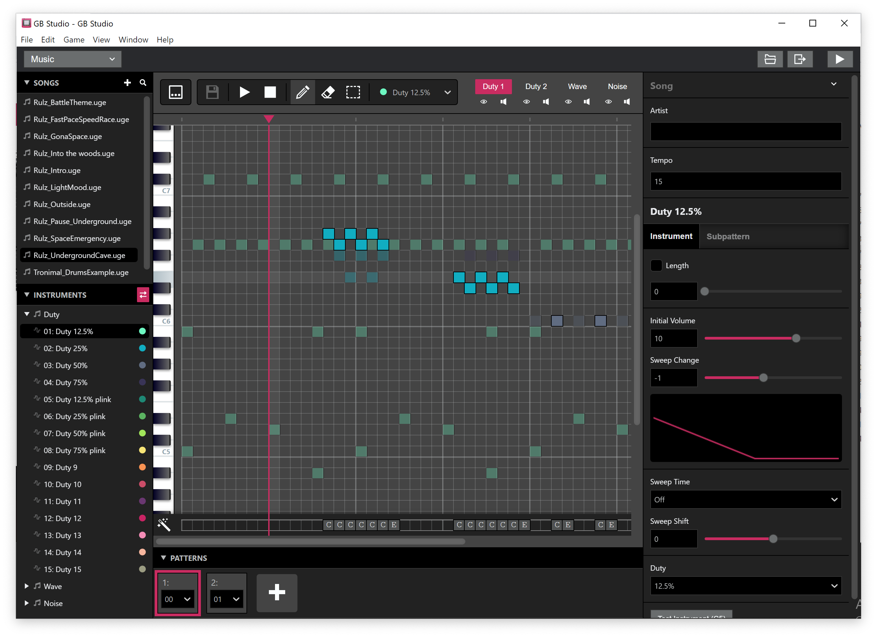Mute the Noise channel speaker
This screenshot has width=877, height=637.
click(x=627, y=102)
